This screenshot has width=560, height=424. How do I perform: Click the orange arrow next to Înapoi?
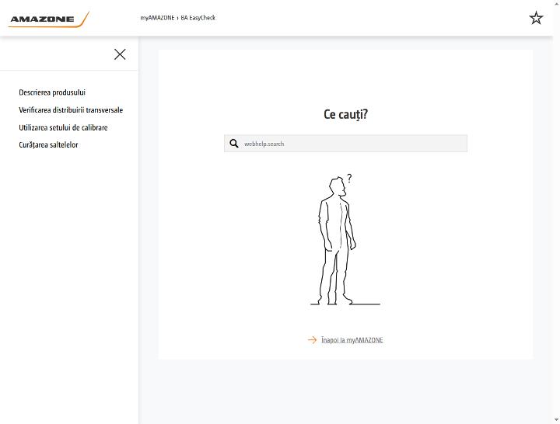tap(312, 340)
